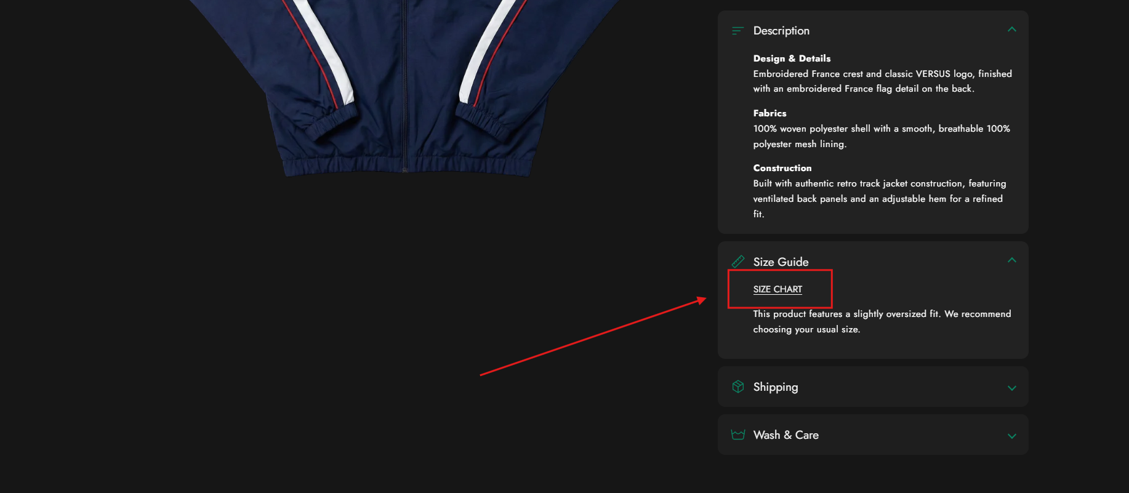
Task: Click the '100% woven polyester shell' text
Action: tap(882, 136)
